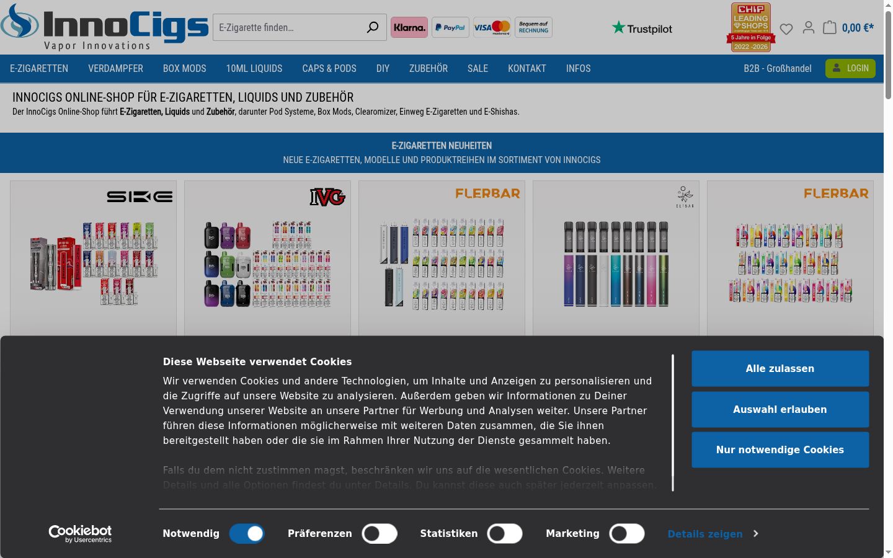Open the VERDAMPFER menu
The image size is (893, 558).
(x=115, y=69)
